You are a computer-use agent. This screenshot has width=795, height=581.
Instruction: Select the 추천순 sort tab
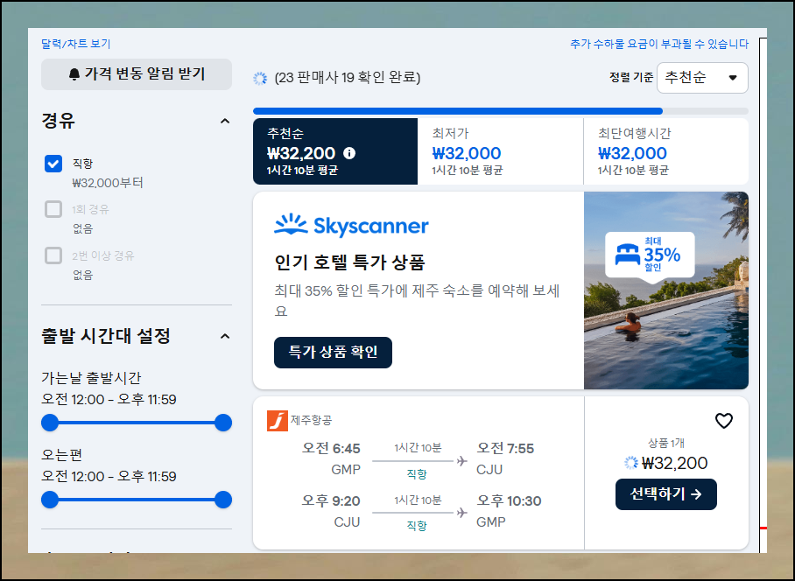335,151
